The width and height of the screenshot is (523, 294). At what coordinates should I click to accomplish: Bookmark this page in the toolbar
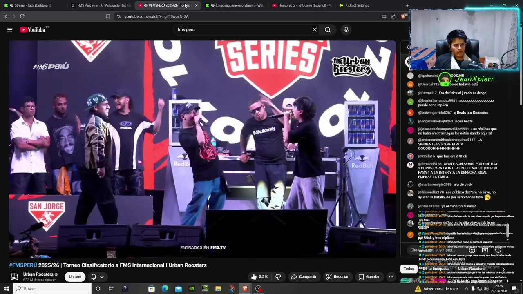(x=108, y=16)
